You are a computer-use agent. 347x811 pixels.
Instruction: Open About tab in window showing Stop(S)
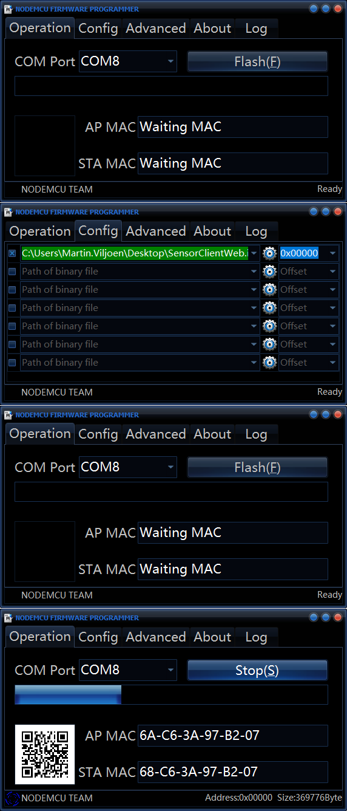[x=212, y=637]
